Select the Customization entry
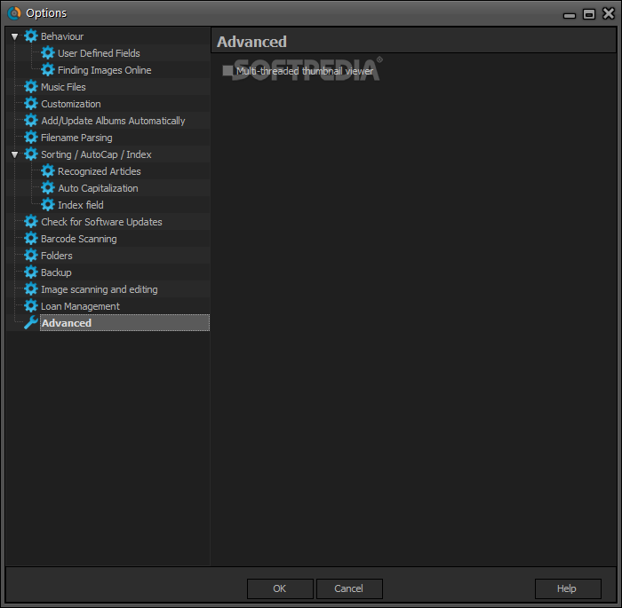The height and width of the screenshot is (608, 622). click(71, 104)
